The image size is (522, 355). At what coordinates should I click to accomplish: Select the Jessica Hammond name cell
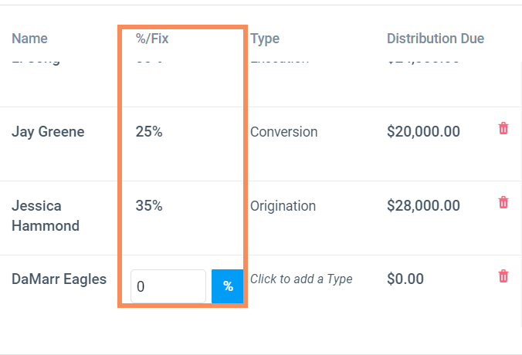coord(46,215)
